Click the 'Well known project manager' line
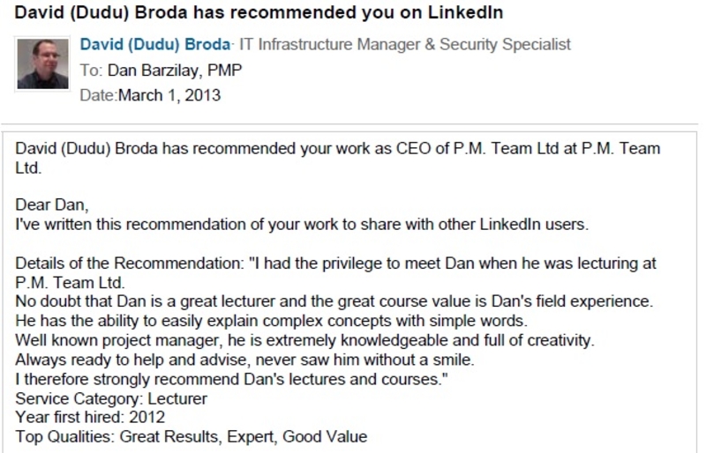The width and height of the screenshot is (706, 453). [304, 340]
